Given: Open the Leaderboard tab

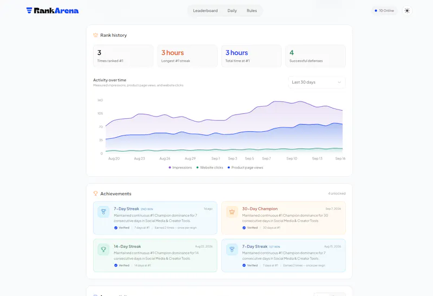Looking at the screenshot, I should pos(205,10).
